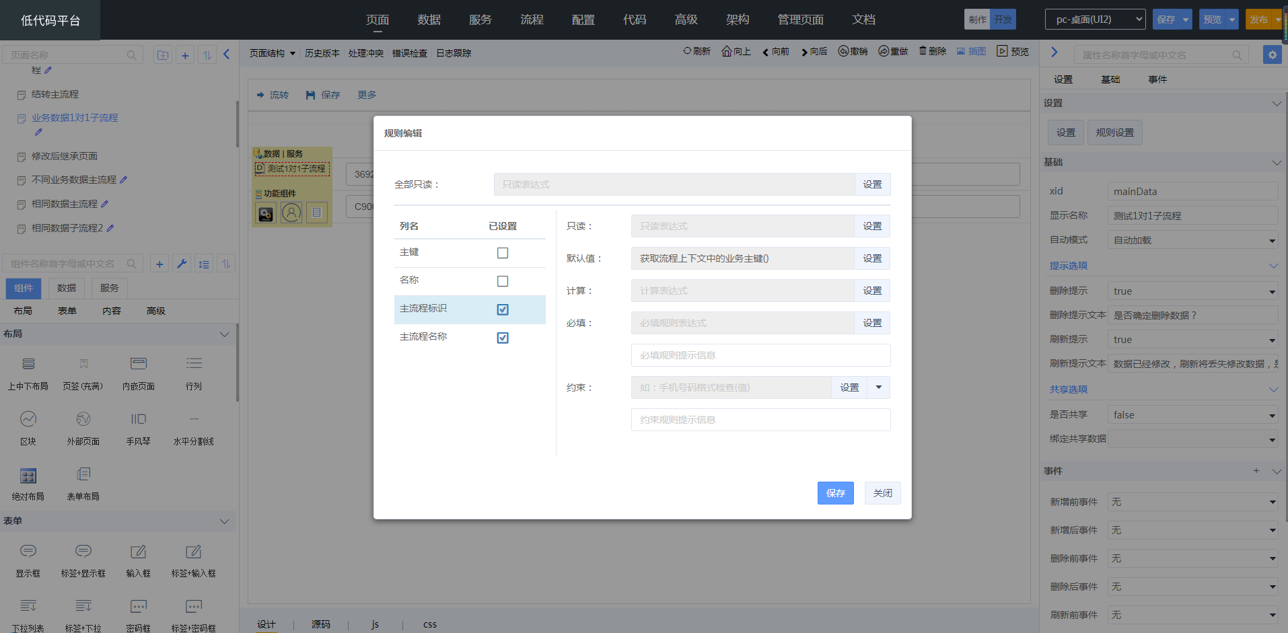Click the wrench tool icon in component panel
The width and height of the screenshot is (1288, 633).
(182, 264)
